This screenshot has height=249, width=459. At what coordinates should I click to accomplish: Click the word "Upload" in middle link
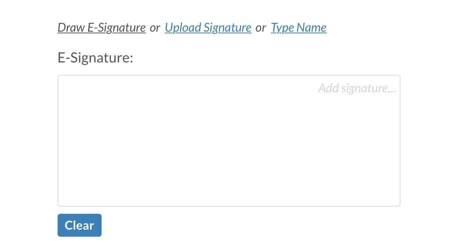point(183,28)
